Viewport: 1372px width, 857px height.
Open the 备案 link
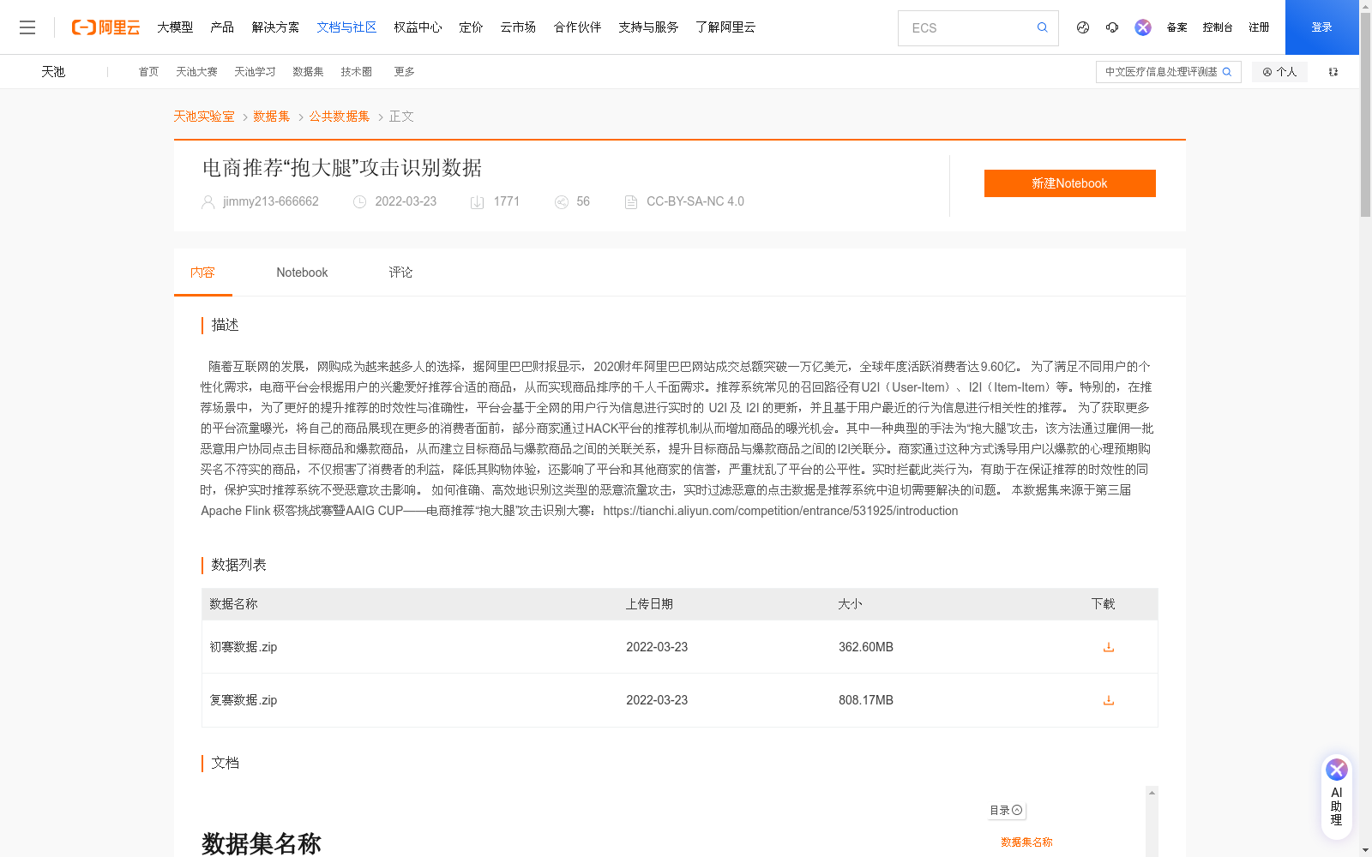click(x=1176, y=27)
